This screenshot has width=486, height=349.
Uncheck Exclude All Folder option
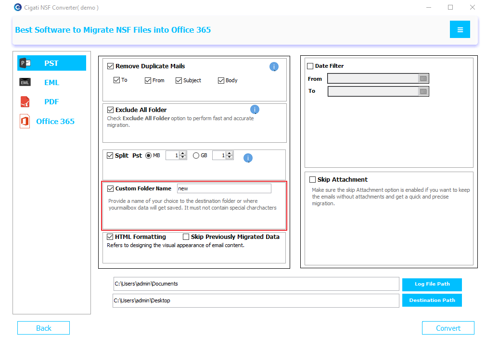(x=110, y=110)
